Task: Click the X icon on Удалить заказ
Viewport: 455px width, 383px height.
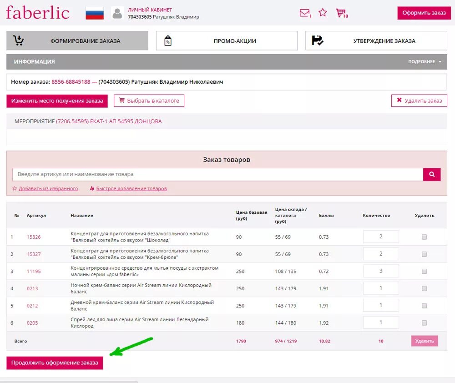Action: 399,100
